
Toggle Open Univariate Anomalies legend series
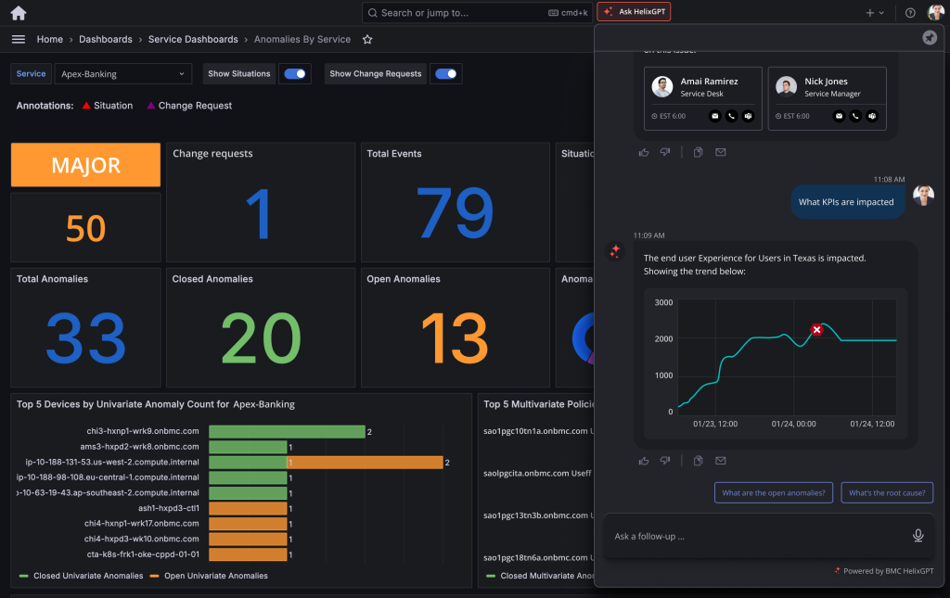pyautogui.click(x=209, y=576)
